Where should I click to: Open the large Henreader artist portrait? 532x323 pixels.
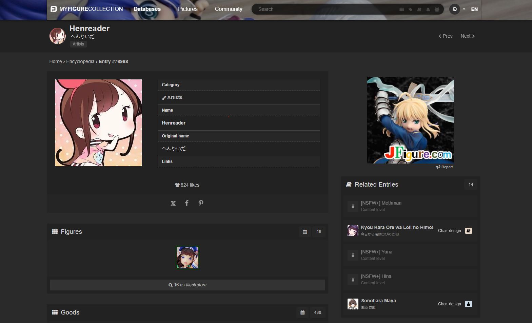coord(98,123)
